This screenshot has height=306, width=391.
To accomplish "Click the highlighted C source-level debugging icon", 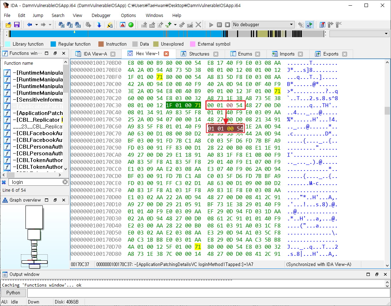I will [x=310, y=25].
